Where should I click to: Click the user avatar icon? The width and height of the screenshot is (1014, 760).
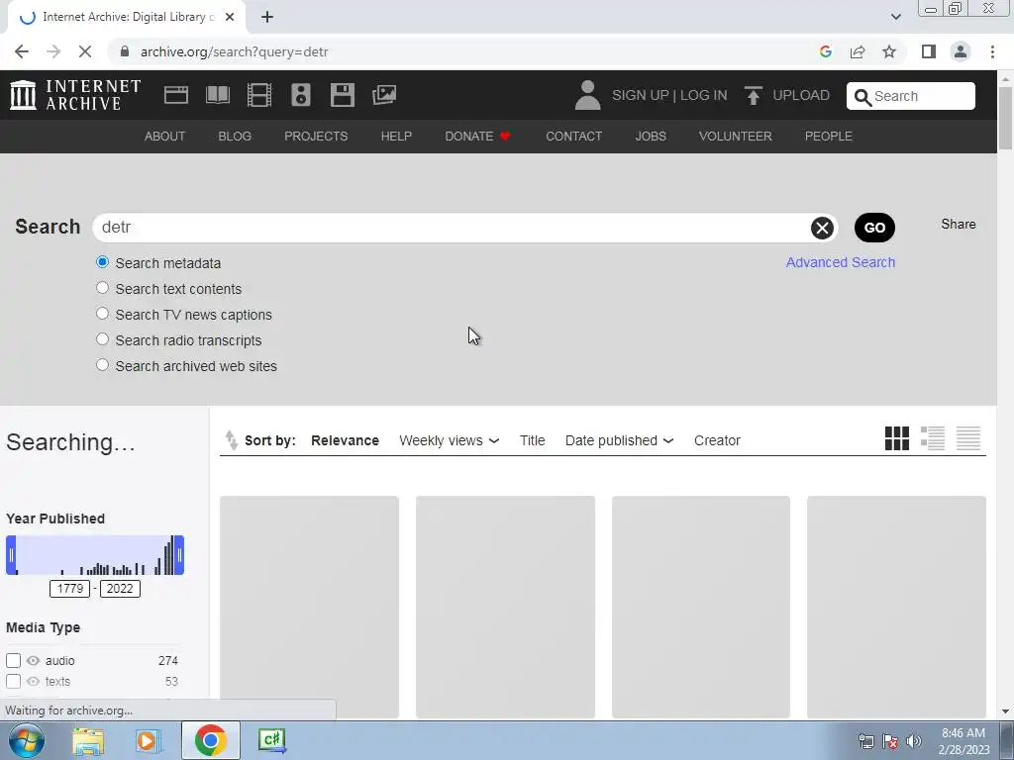coord(587,95)
